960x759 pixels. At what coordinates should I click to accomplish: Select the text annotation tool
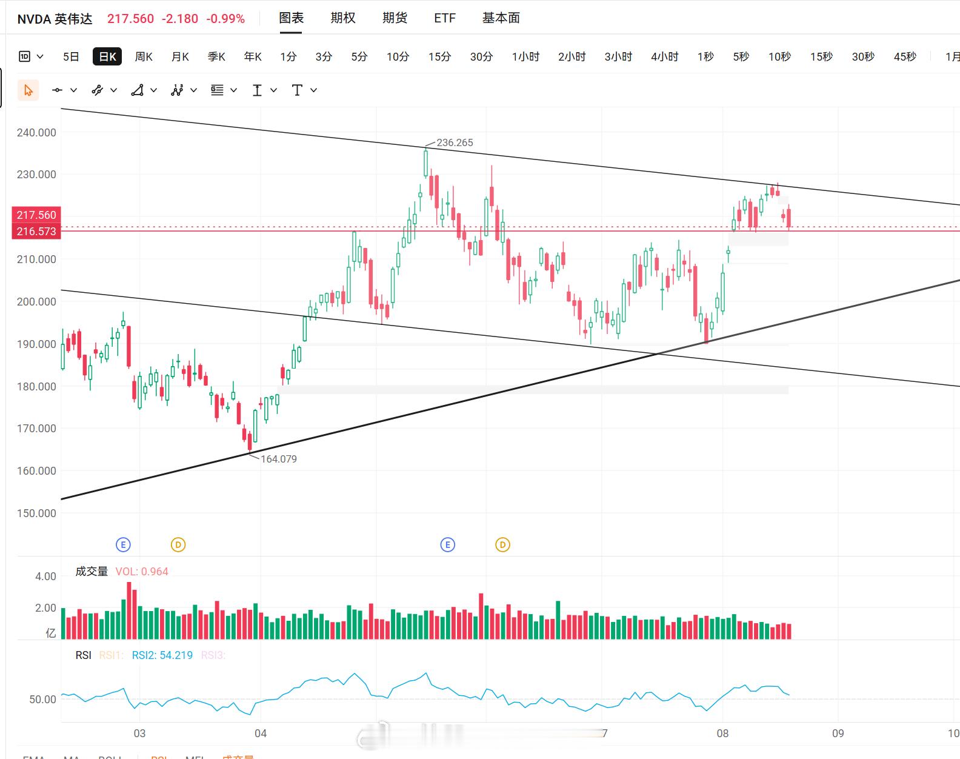pyautogui.click(x=297, y=90)
